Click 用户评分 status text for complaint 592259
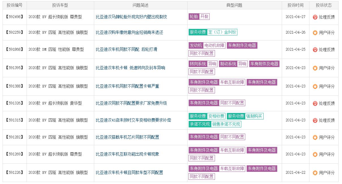Screen dimensions: 342x184 pyautogui.click(x=327, y=33)
